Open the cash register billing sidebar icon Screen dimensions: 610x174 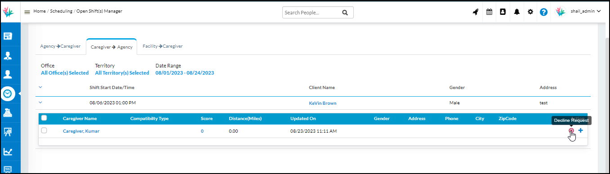pos(8,112)
